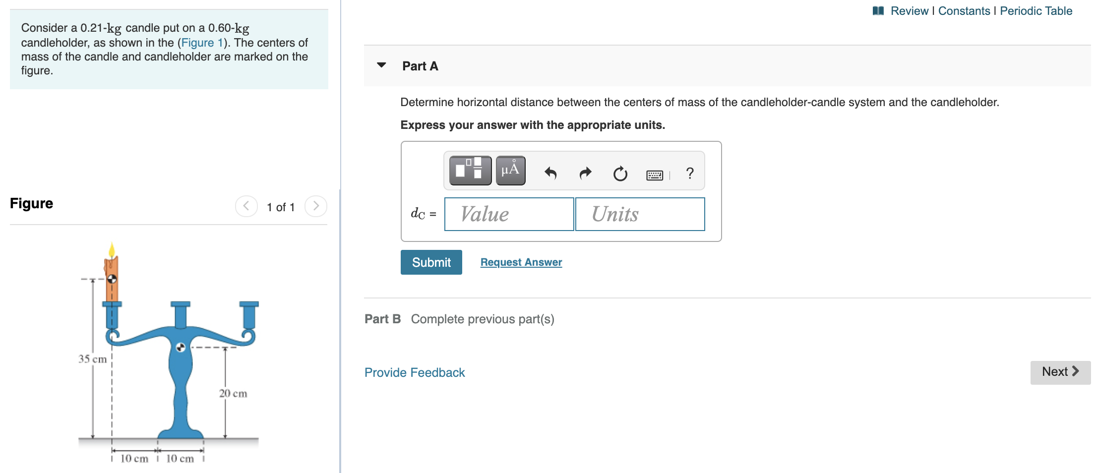The width and height of the screenshot is (1096, 473).
Task: Click Request Answer
Action: click(521, 262)
